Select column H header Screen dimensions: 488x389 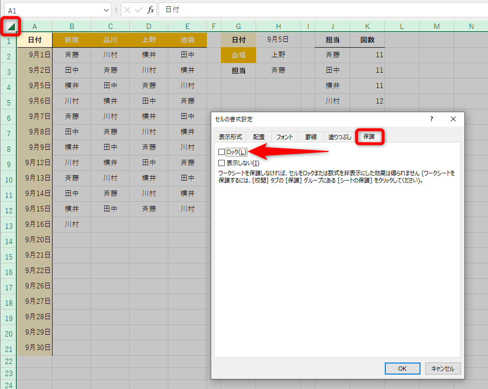click(278, 26)
